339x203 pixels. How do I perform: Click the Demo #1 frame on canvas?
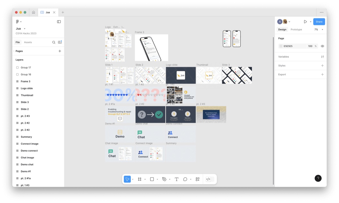click(120, 134)
